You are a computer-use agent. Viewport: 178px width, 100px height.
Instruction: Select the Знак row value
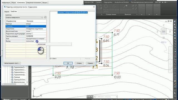36,39
